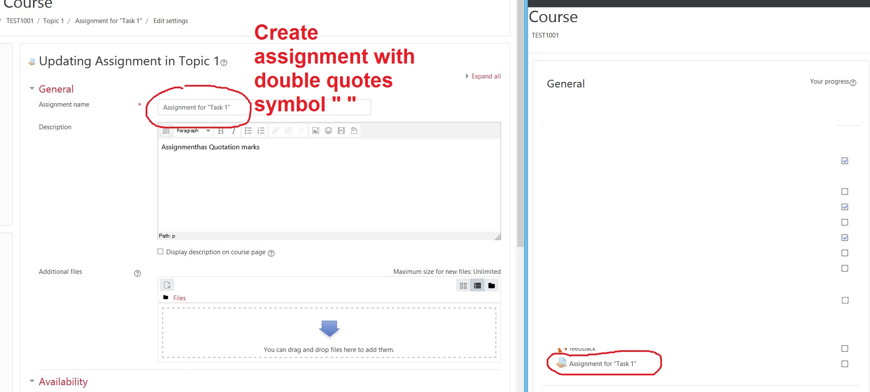
Task: Open help for Updating Assignment heading
Action: pyautogui.click(x=224, y=63)
